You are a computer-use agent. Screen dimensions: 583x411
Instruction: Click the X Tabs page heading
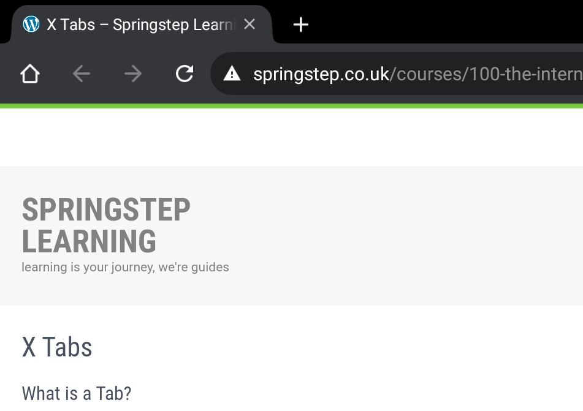pos(57,347)
